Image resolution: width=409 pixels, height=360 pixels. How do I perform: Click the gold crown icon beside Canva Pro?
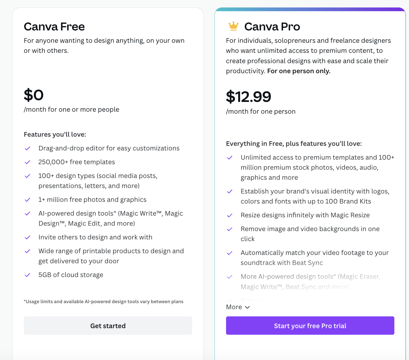(233, 26)
